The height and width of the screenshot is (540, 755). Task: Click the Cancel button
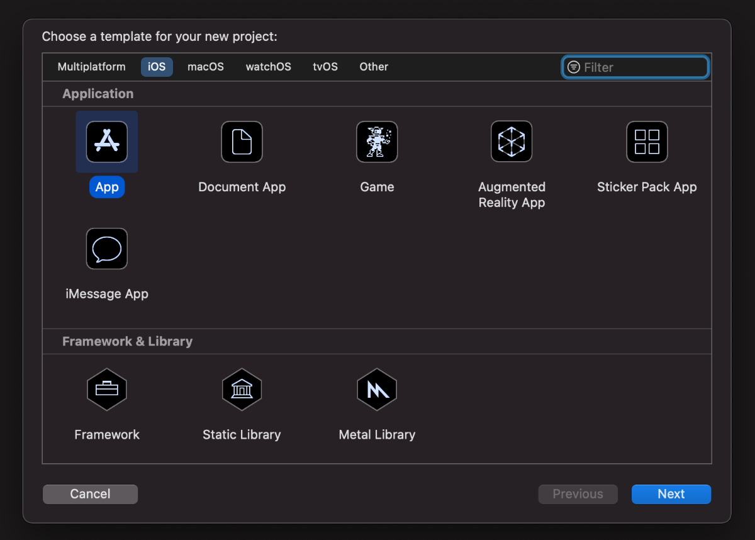click(x=90, y=494)
